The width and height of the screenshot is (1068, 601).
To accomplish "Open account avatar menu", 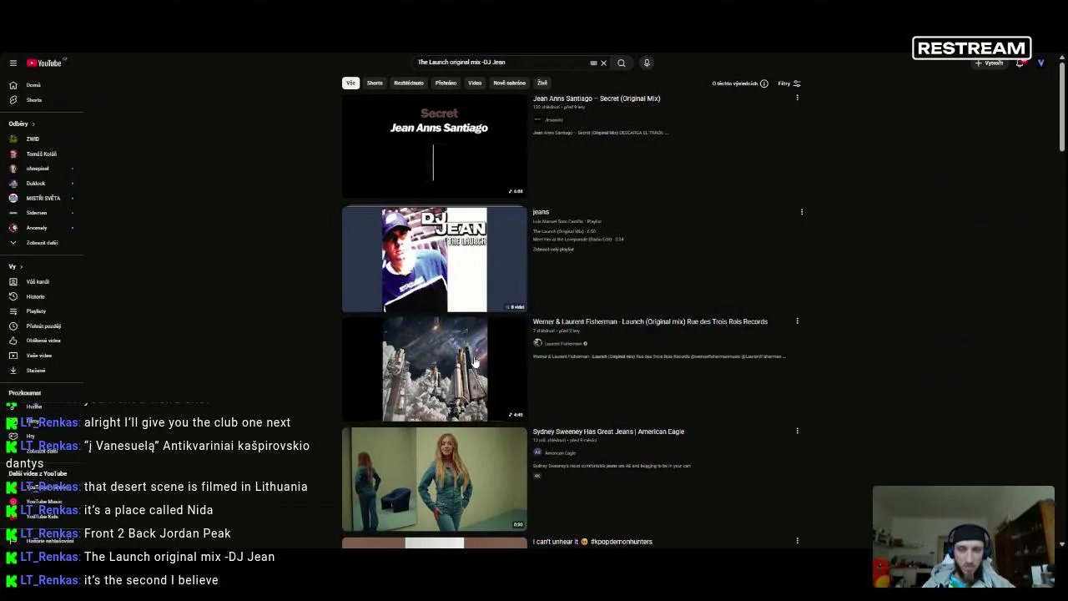I will click(x=1040, y=63).
